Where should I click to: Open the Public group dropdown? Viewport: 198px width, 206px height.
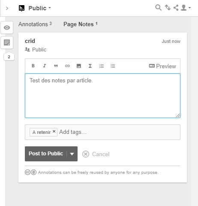(39, 8)
